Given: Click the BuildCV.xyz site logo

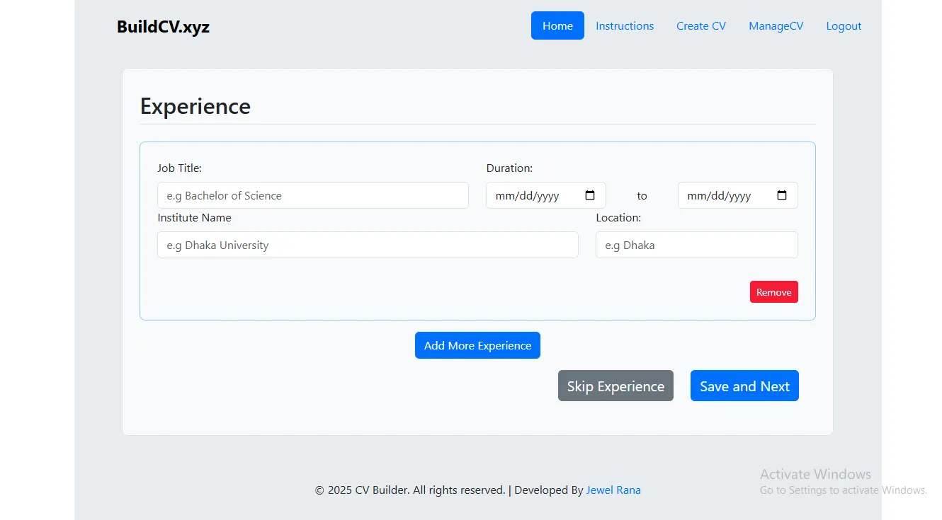Looking at the screenshot, I should [163, 27].
